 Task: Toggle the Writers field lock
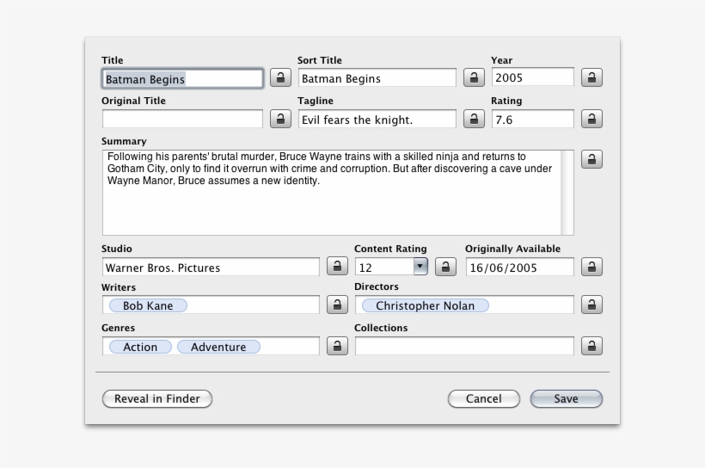coord(335,305)
